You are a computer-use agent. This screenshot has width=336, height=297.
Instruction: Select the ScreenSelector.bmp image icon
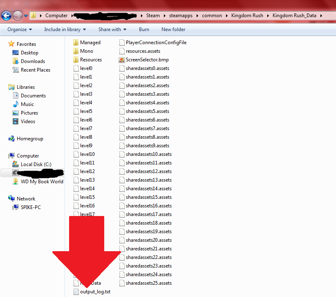point(122,60)
